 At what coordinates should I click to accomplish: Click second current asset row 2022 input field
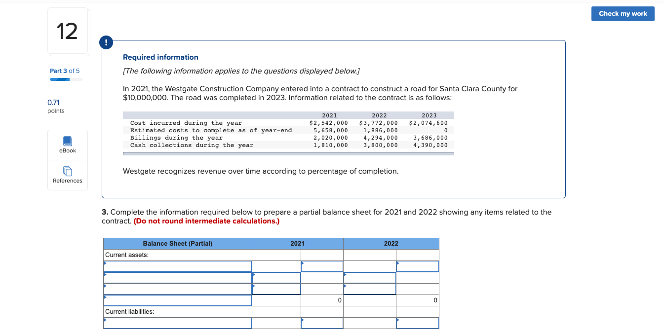coord(370,278)
